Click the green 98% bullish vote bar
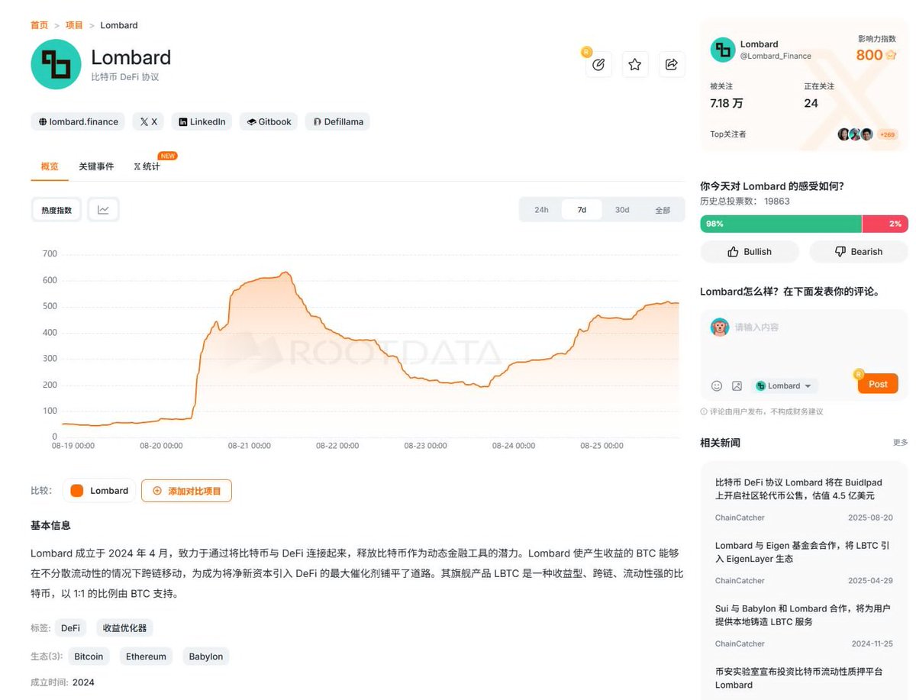 point(781,224)
